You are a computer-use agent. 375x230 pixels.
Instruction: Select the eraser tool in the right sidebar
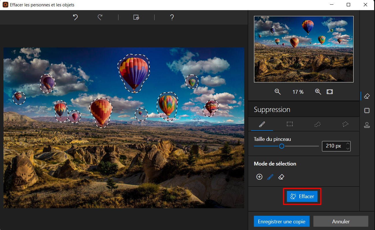(367, 96)
